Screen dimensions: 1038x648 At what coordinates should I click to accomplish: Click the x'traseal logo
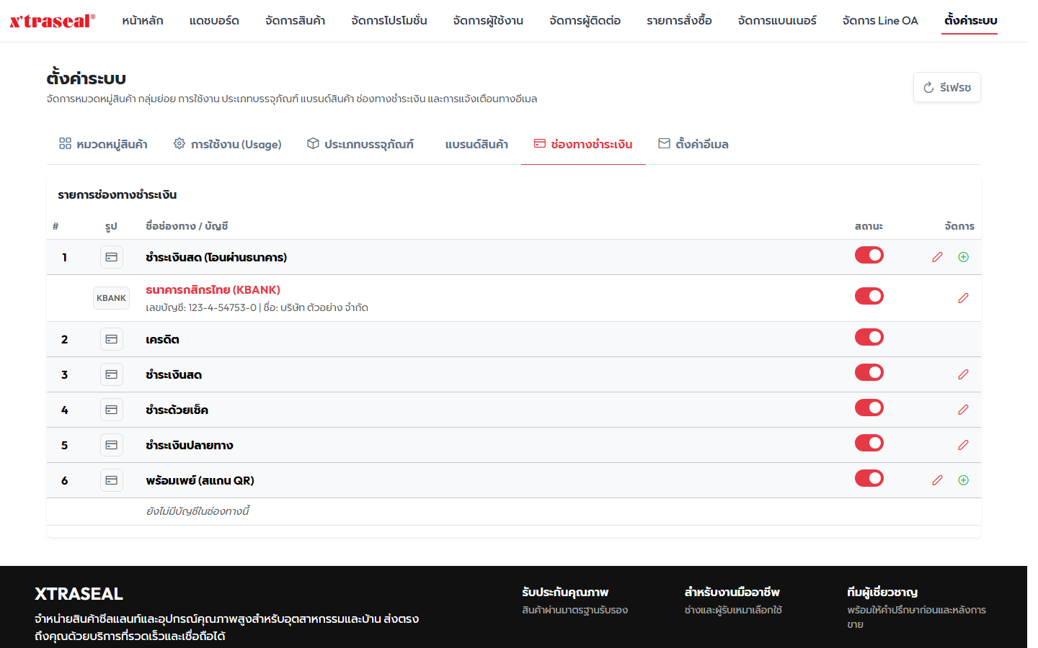53,21
